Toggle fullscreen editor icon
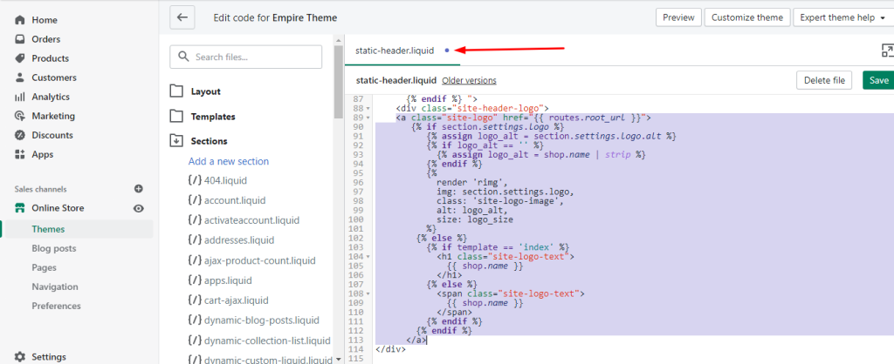Image resolution: width=894 pixels, height=364 pixels. click(x=887, y=51)
